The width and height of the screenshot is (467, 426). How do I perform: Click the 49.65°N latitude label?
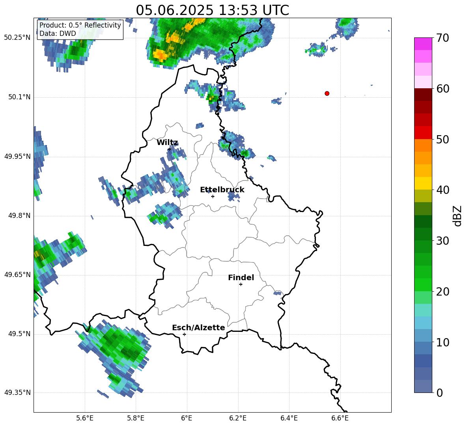pyautogui.click(x=17, y=274)
